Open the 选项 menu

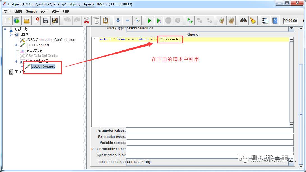pos(55,11)
